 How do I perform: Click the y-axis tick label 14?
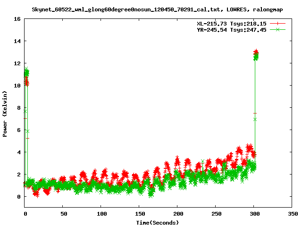[x=17, y=41]
